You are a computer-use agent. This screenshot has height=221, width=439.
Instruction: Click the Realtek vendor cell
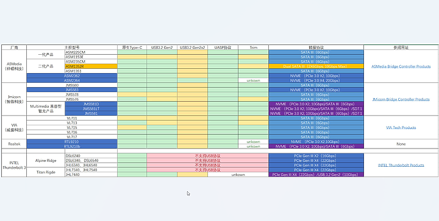tap(14, 144)
